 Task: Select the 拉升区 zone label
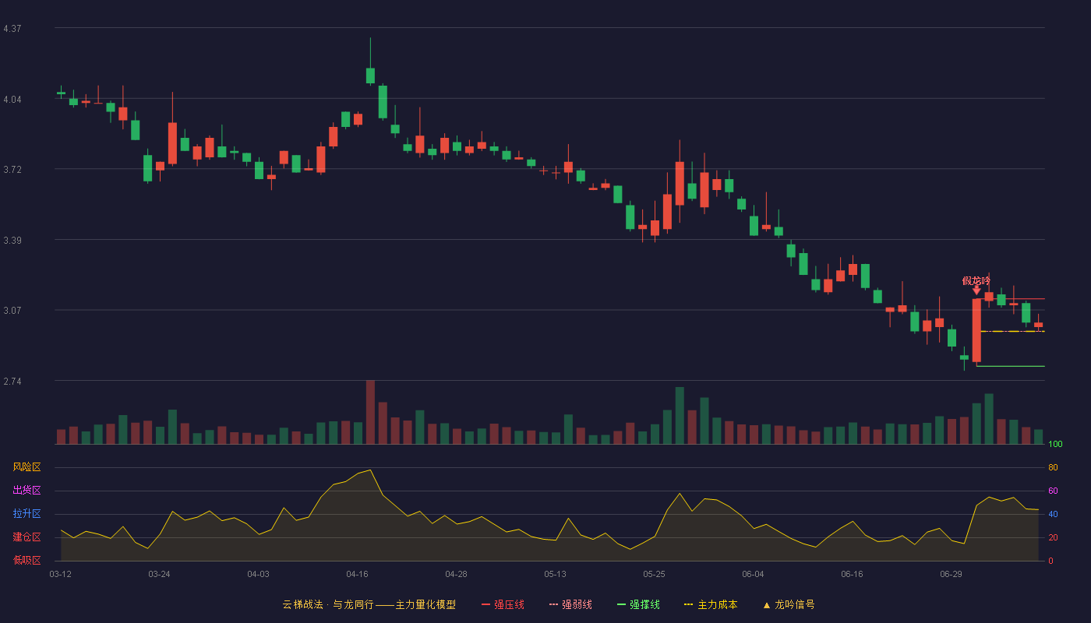tap(26, 514)
